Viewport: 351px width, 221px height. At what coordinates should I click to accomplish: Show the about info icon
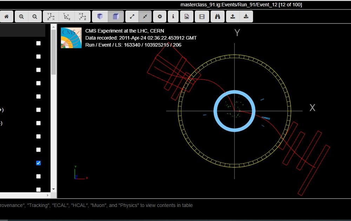[x=173, y=16]
